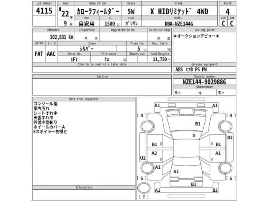
Task: Click the Note from inspector header
Action: point(84,99)
